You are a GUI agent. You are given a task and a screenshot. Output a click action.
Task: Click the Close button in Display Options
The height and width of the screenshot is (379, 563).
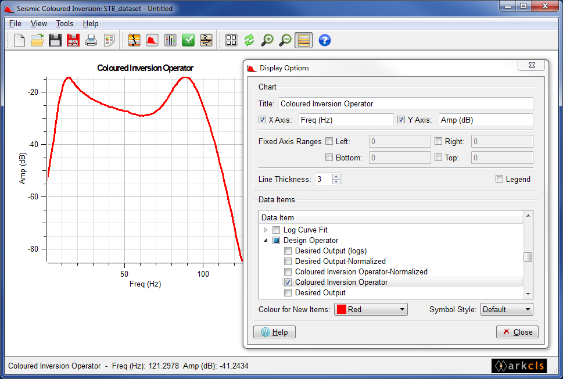(517, 332)
